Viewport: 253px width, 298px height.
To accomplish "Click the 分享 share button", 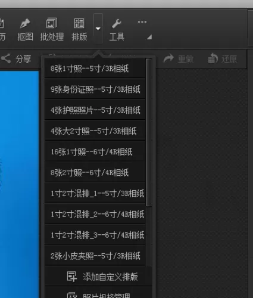I will click(x=16, y=59).
